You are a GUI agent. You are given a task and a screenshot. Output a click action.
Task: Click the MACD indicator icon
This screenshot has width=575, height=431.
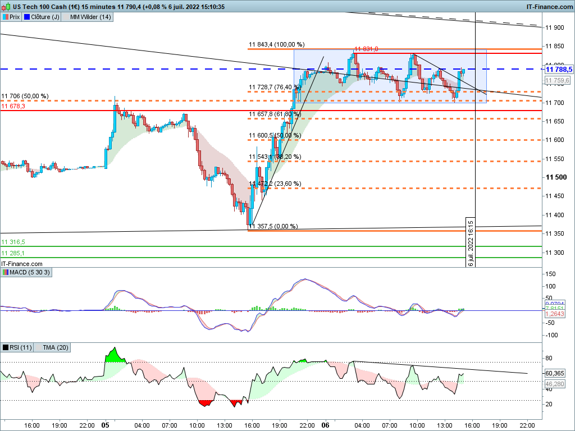coord(5,272)
